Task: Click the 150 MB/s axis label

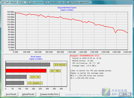Action: pos(11,12)
